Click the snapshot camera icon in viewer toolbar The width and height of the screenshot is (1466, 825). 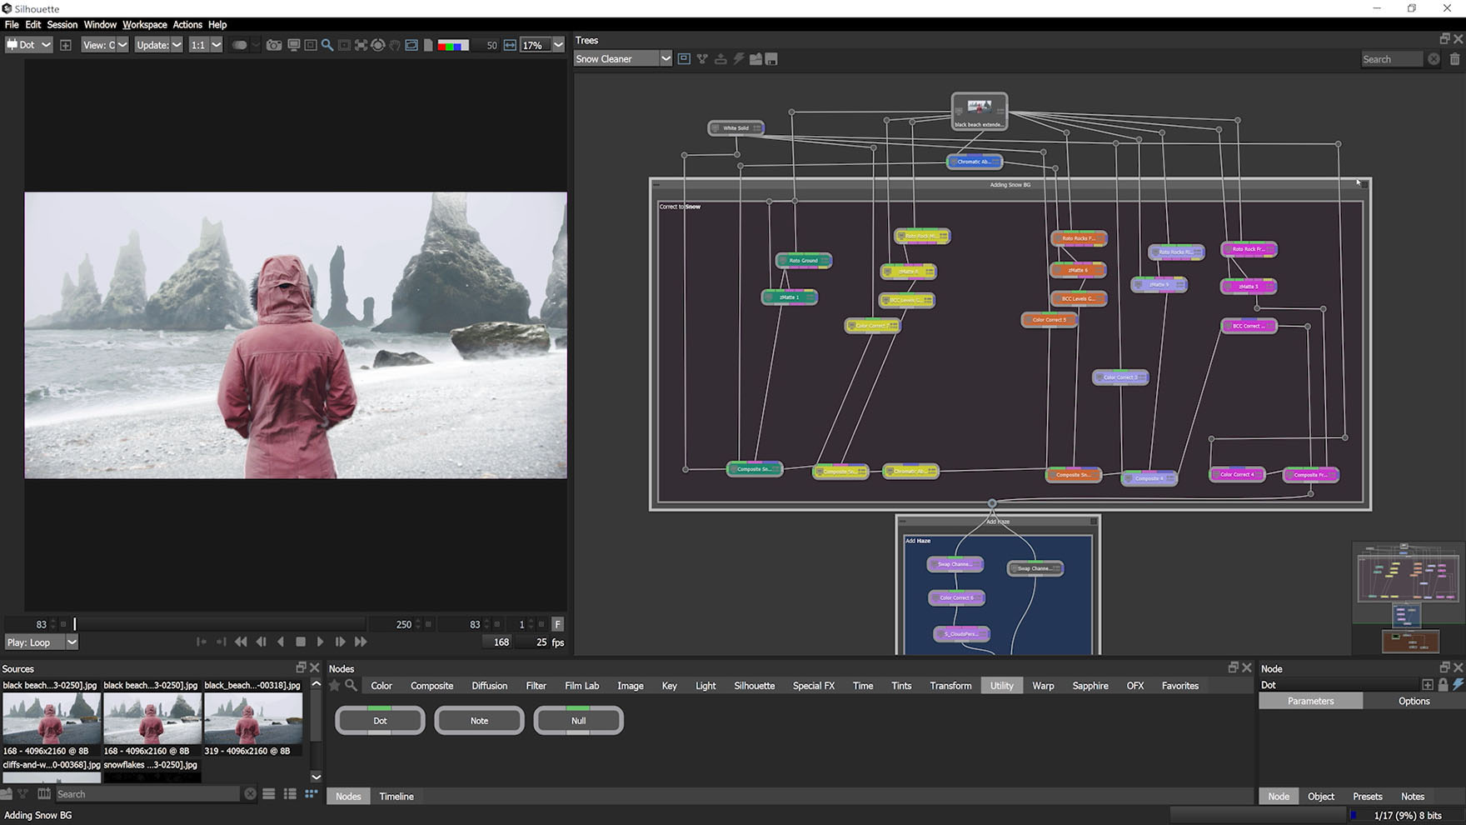(x=273, y=45)
